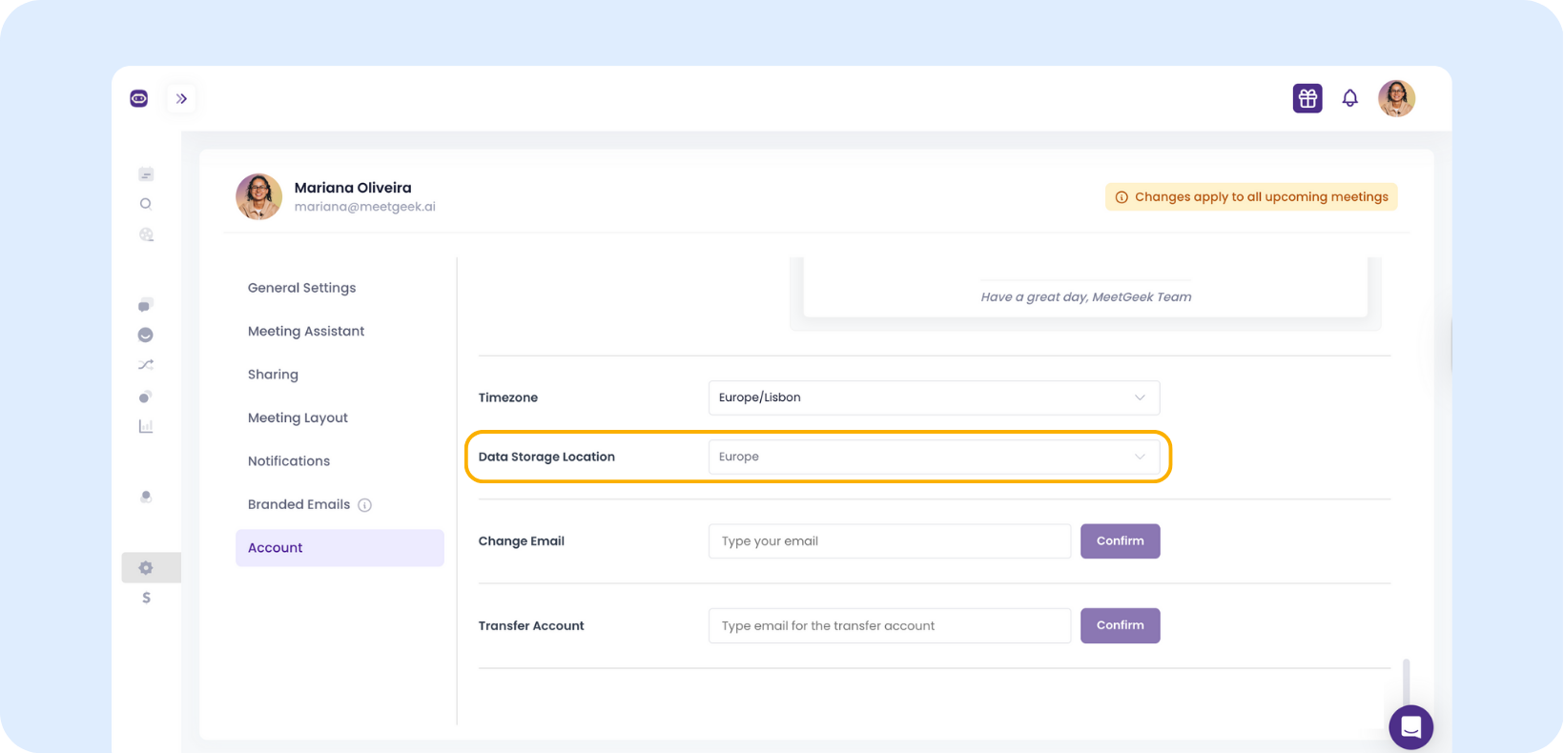Open the shuffle arrows workflow icon
This screenshot has width=1564, height=753.
(146, 365)
